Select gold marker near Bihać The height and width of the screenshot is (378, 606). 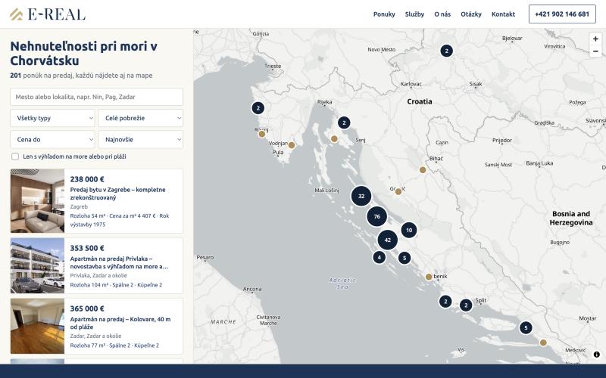click(423, 170)
